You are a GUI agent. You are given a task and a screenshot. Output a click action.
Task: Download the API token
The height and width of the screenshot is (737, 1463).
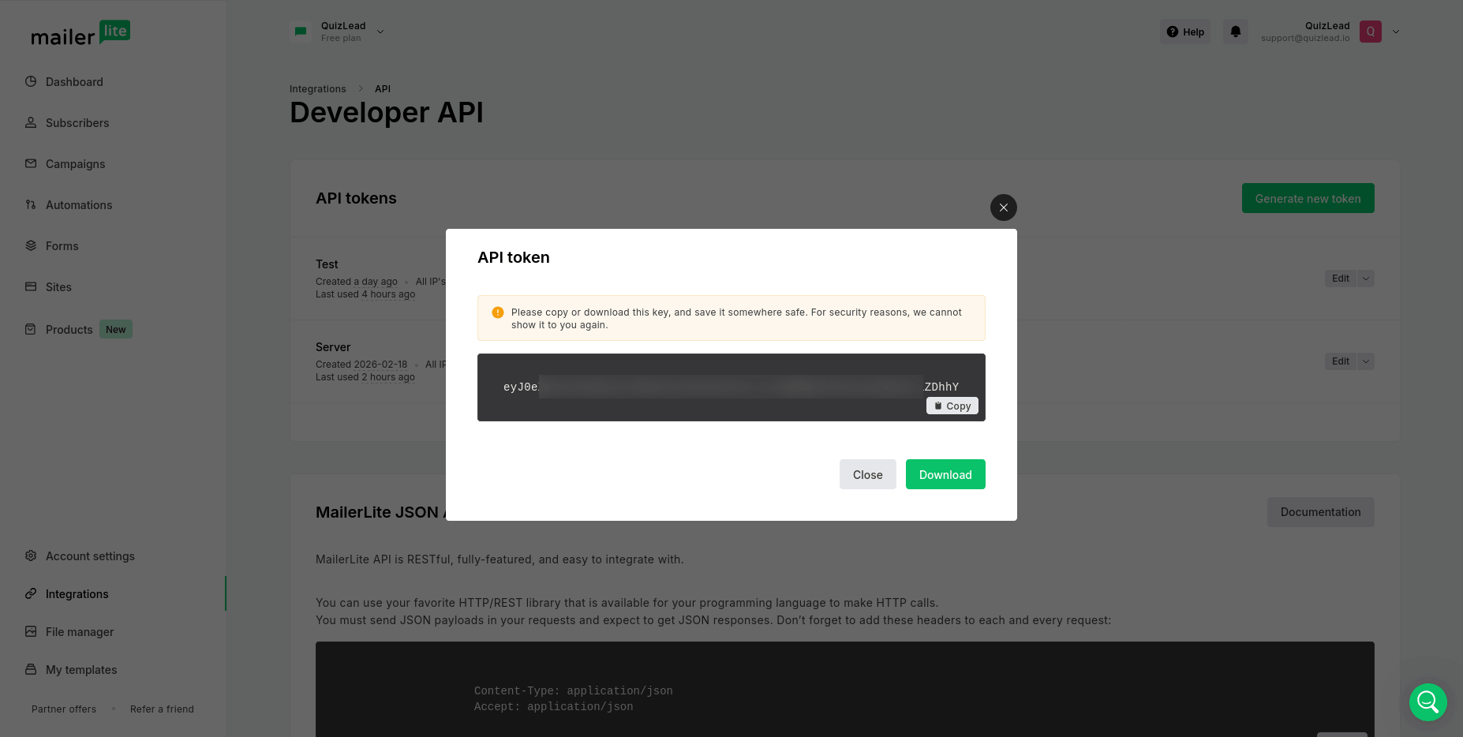click(945, 474)
